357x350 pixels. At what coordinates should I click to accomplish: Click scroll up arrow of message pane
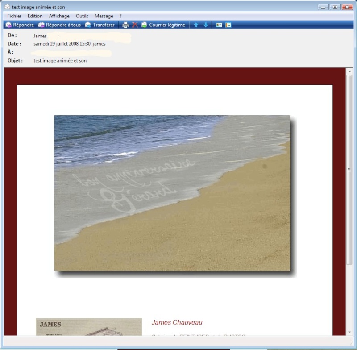(349, 71)
